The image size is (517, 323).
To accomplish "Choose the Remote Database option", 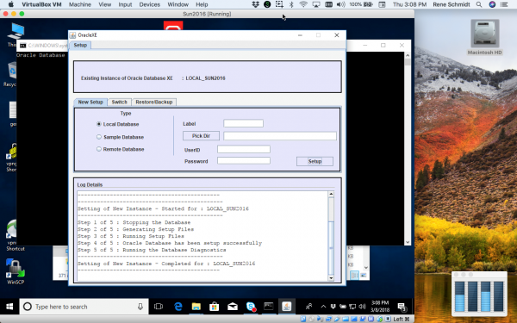I will [99, 149].
